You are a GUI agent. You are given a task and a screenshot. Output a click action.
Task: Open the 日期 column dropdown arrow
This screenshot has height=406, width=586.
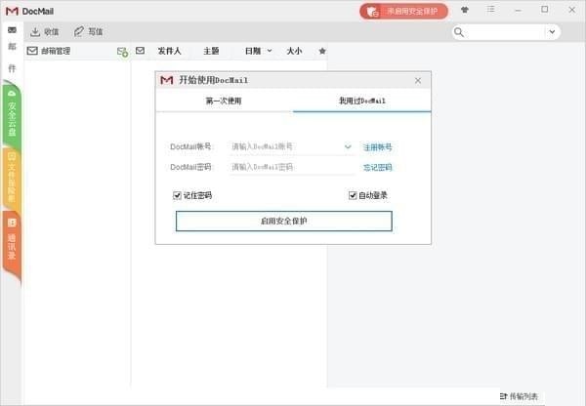click(270, 51)
